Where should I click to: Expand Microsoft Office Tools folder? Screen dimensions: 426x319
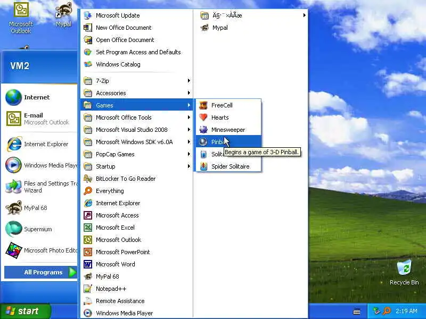[137, 117]
